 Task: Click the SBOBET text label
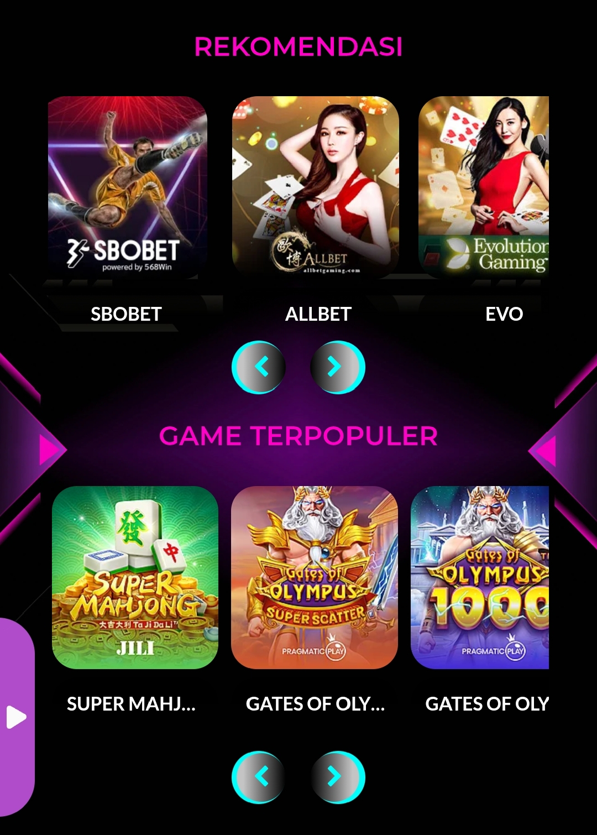tap(126, 314)
